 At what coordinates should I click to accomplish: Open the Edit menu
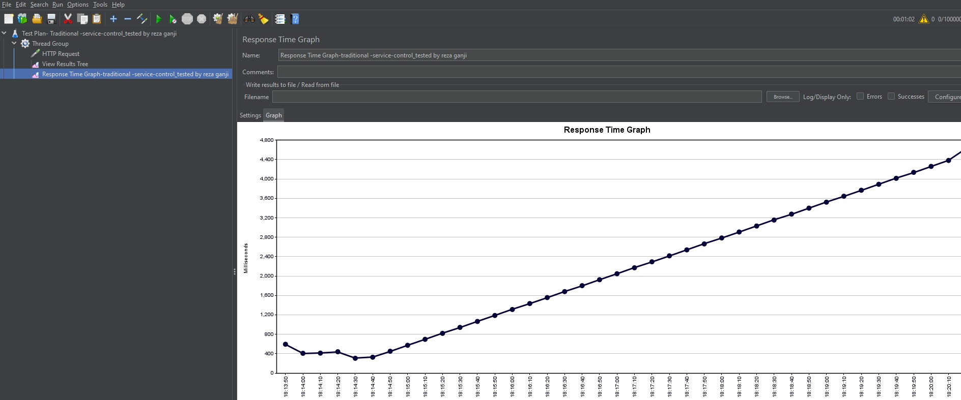pyautogui.click(x=21, y=5)
